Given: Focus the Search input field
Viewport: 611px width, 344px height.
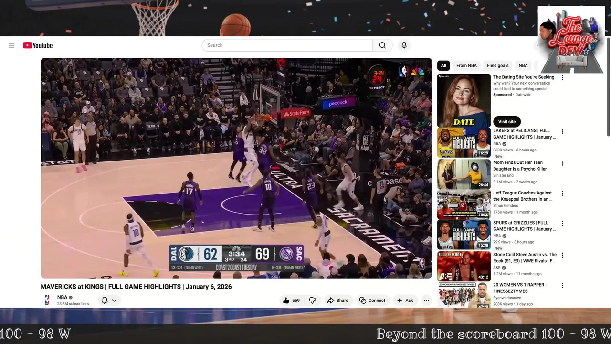Looking at the screenshot, I should coord(287,45).
